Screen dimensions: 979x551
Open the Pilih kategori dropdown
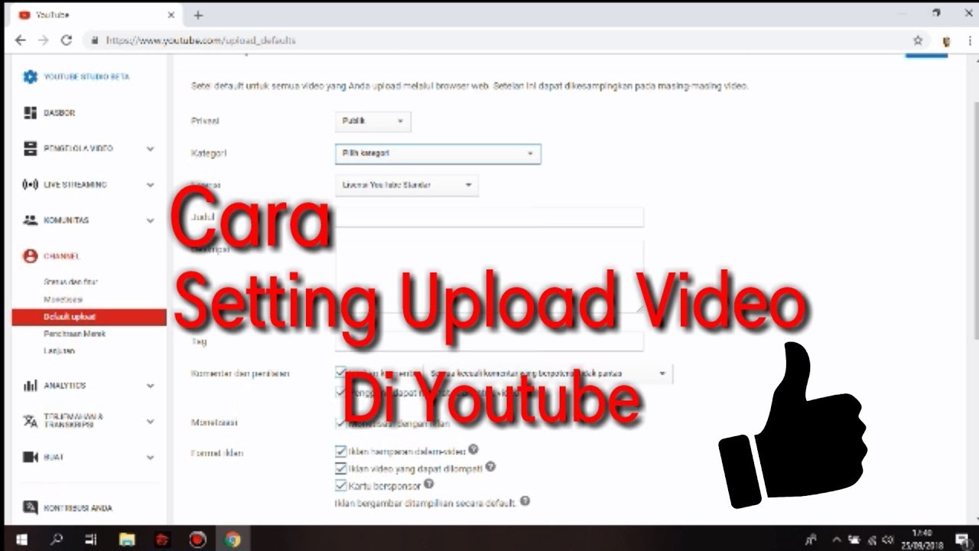[x=437, y=153]
